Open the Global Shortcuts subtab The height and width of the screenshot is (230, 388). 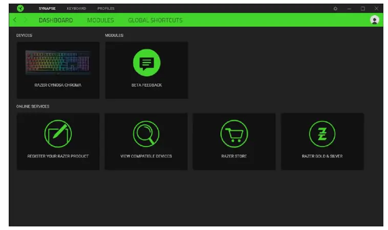click(155, 20)
